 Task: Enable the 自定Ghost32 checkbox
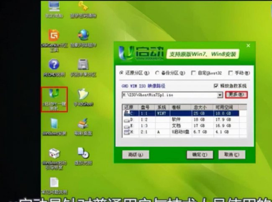click(x=193, y=73)
